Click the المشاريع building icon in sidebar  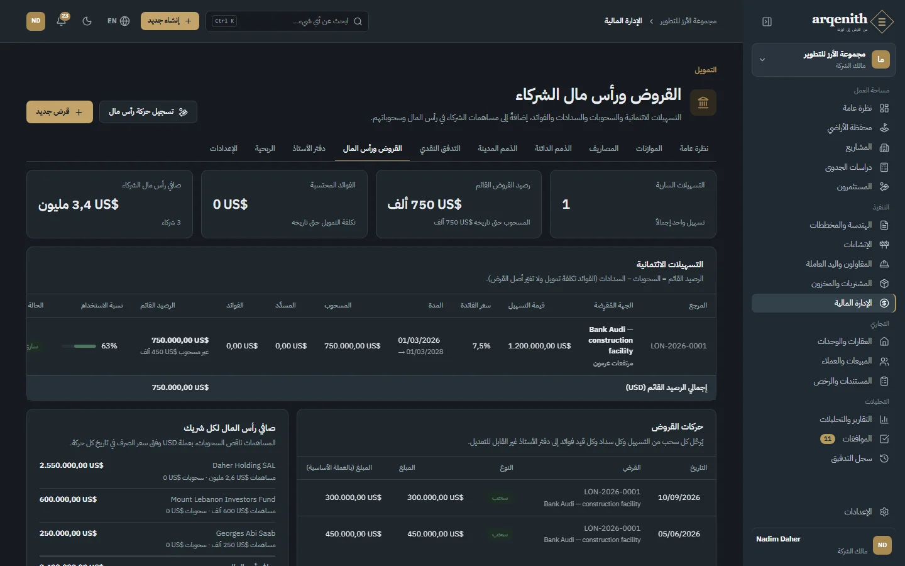click(884, 147)
